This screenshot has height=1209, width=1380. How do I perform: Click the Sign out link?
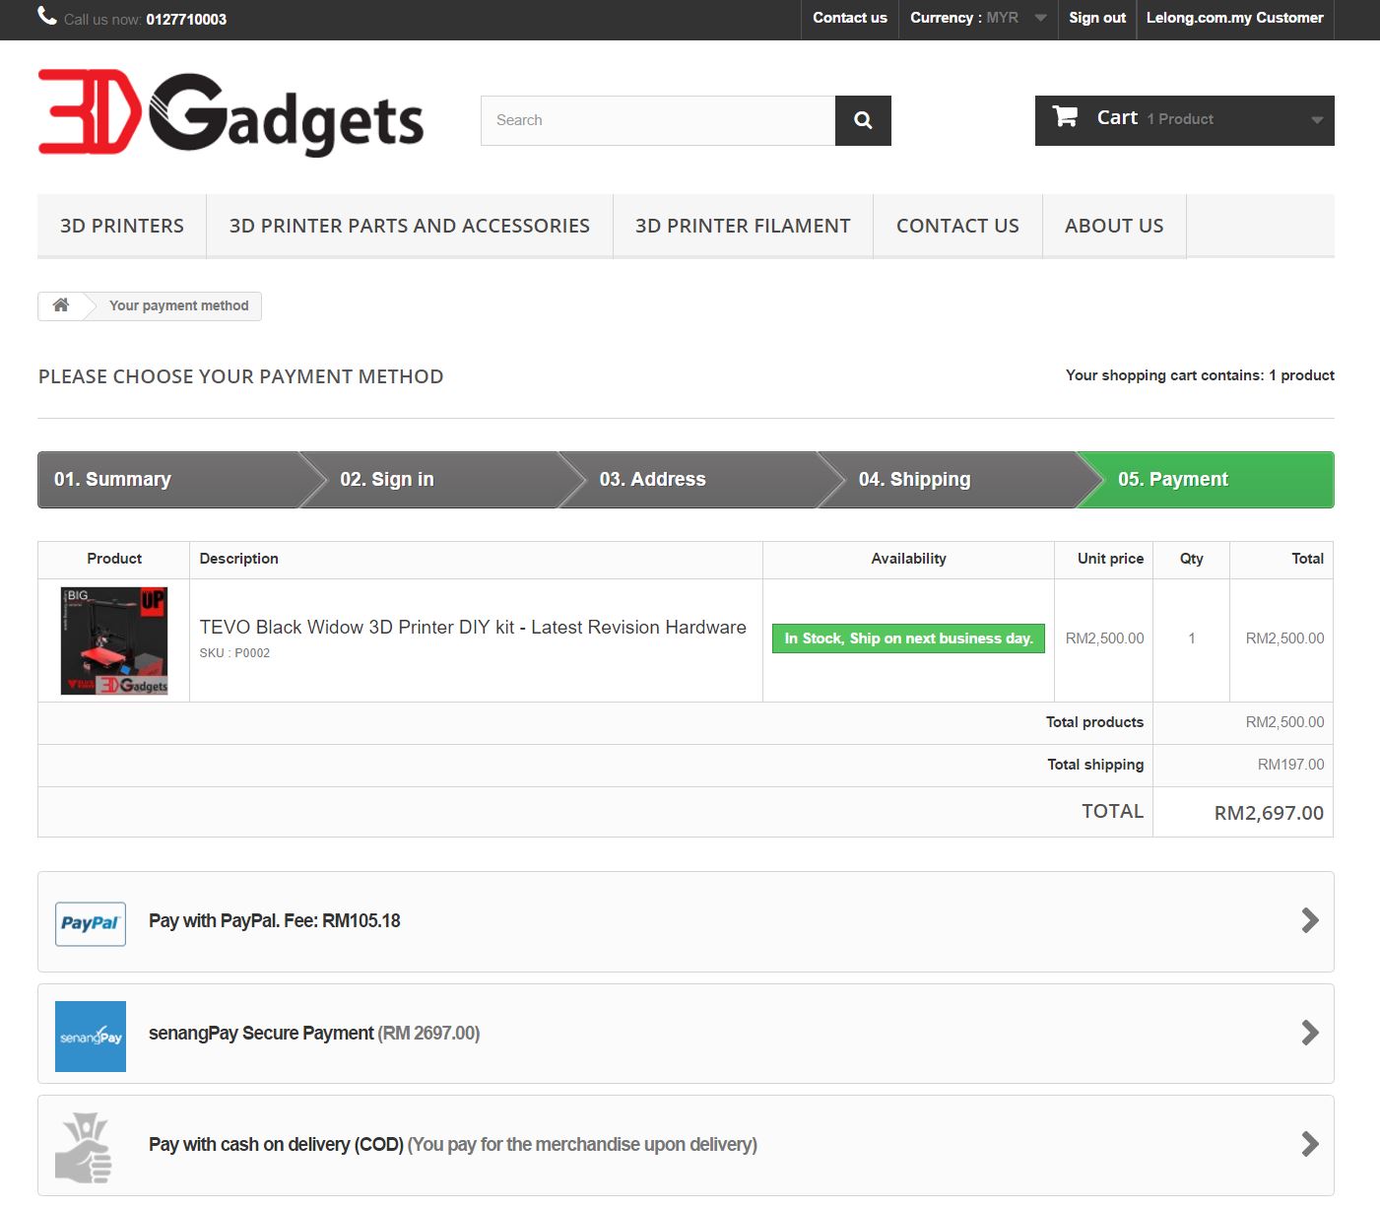(1097, 18)
